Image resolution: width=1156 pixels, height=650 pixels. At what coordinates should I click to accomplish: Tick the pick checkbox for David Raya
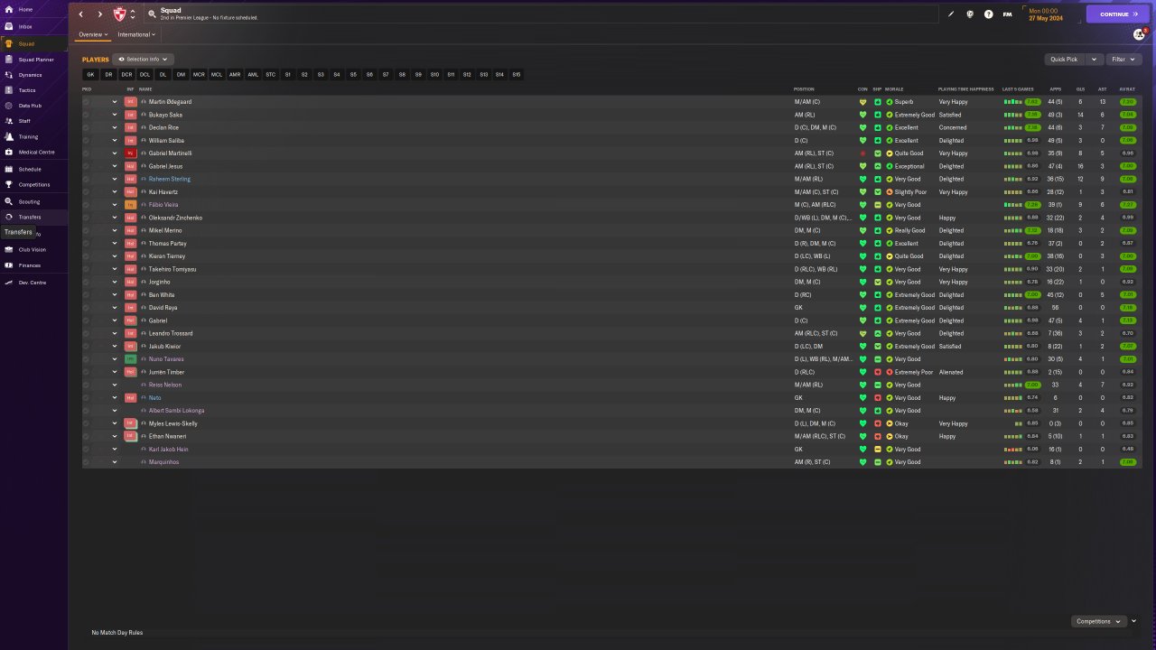pyautogui.click(x=86, y=308)
